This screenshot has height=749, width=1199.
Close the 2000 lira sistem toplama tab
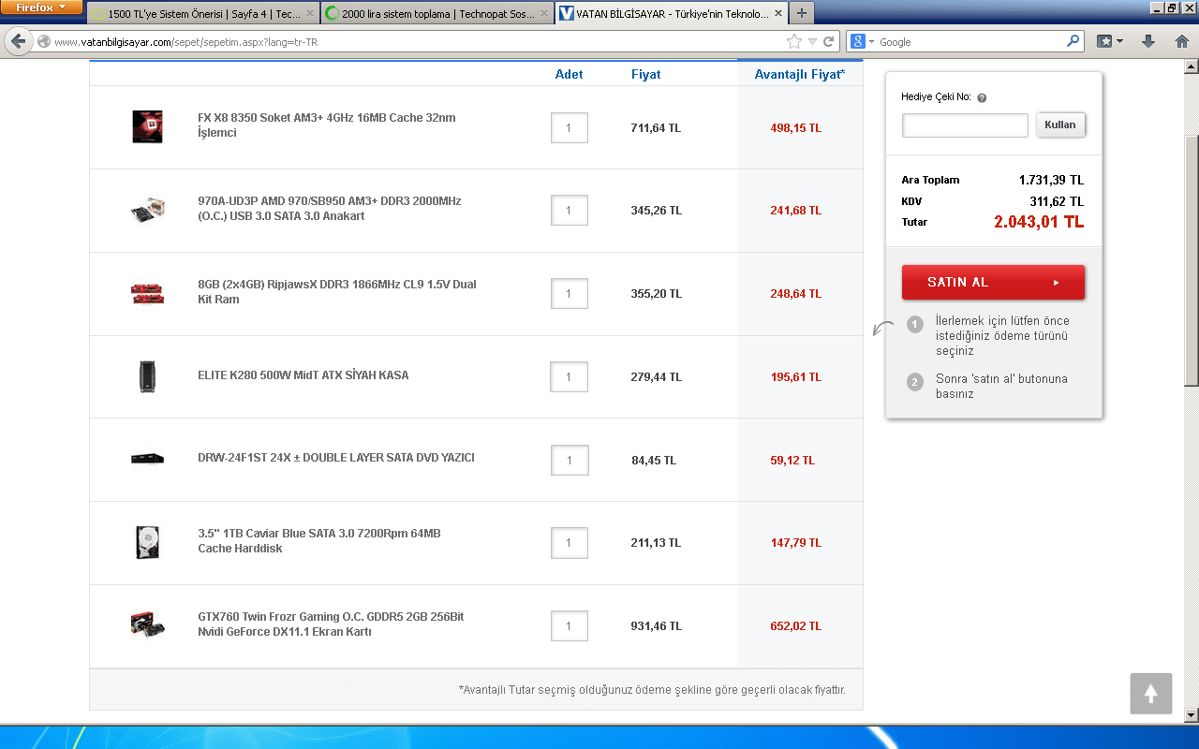pos(543,14)
